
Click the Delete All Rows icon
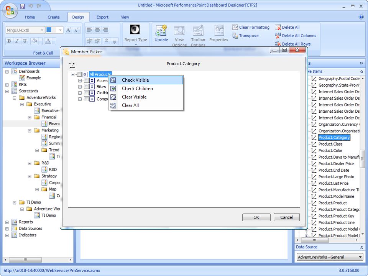pos(278,44)
